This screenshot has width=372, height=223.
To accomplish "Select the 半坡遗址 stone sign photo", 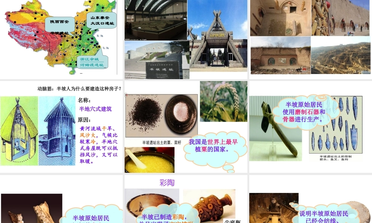I will click(157, 60).
